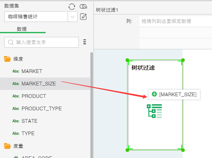Screen dimensions: 212x158
Task: Click the 输入搜索文字 search field
Action: coord(41,42)
